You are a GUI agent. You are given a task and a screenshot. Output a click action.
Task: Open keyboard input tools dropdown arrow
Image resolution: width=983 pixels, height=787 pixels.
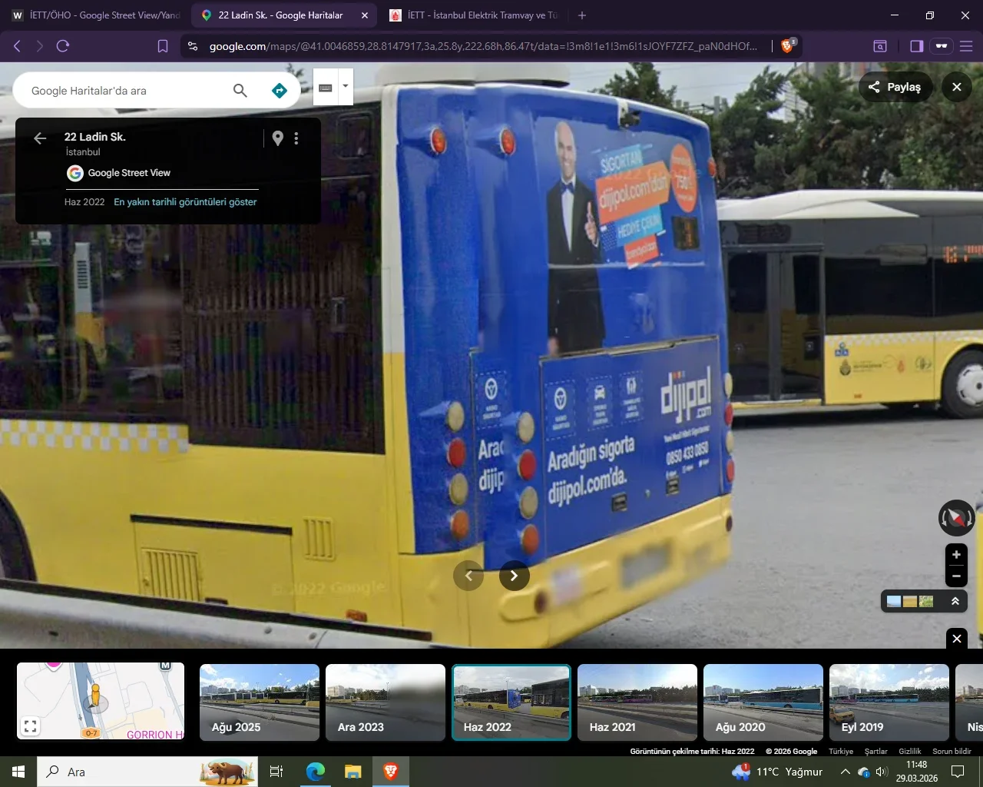coord(346,86)
